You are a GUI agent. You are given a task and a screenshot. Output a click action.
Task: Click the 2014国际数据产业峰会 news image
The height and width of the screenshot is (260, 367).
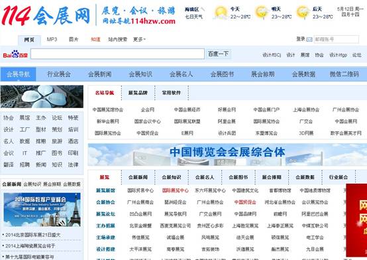click(x=42, y=210)
